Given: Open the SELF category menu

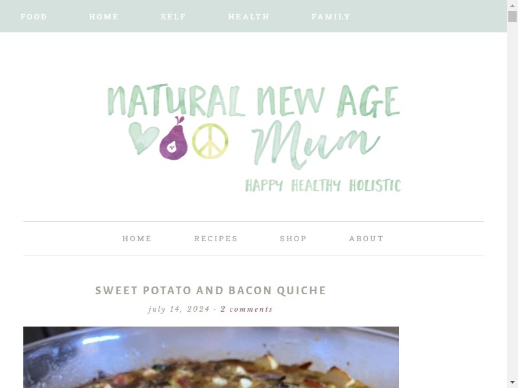Looking at the screenshot, I should [x=174, y=17].
